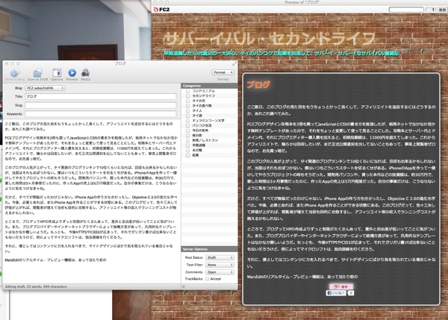Click the Server Options panel header
Image resolution: width=448 pixels, height=320 pixels.
point(209,249)
